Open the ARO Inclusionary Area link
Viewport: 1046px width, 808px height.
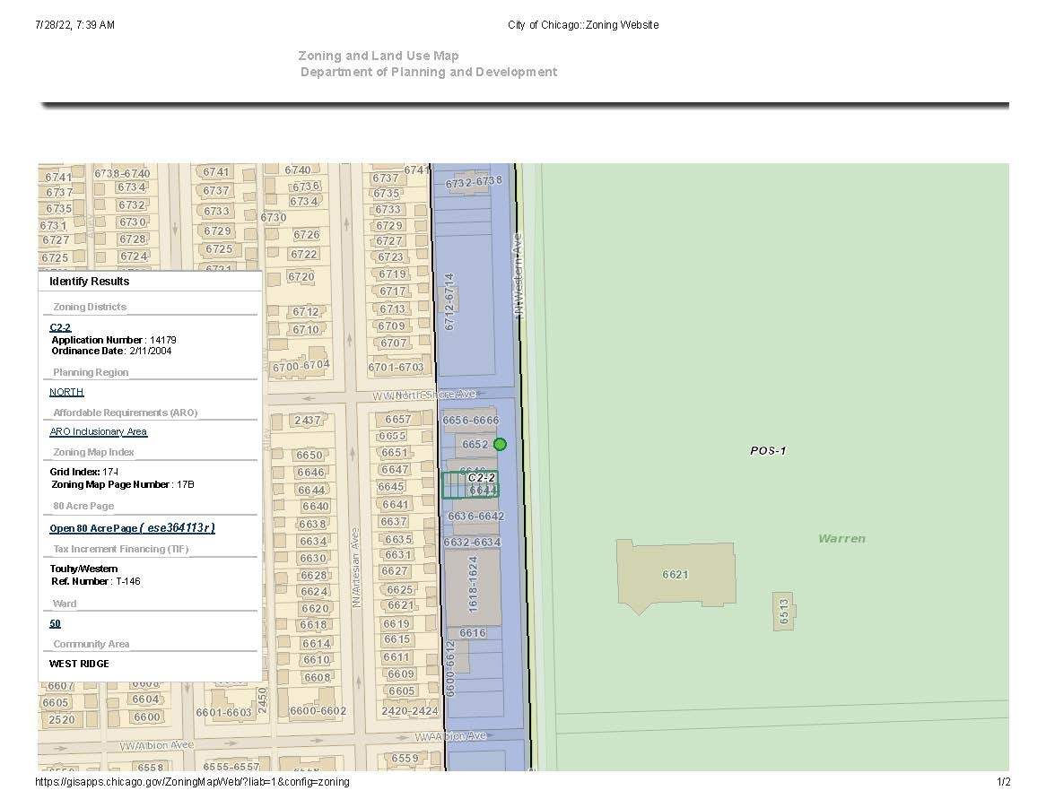coord(98,431)
